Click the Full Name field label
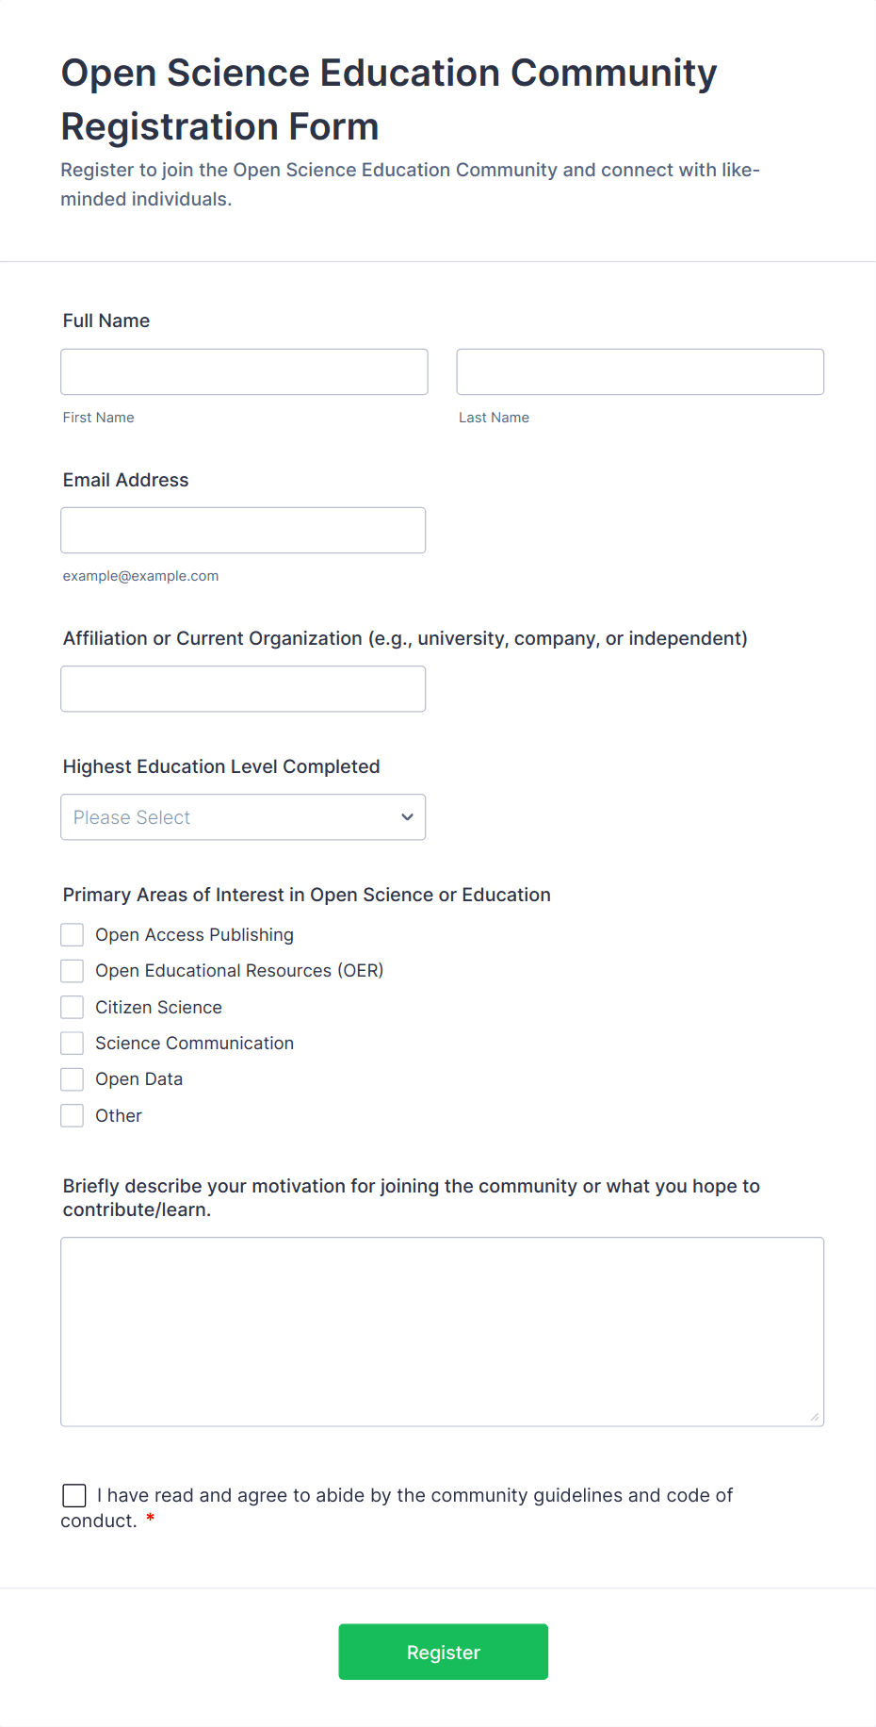Image resolution: width=876 pixels, height=1727 pixels. pos(106,321)
